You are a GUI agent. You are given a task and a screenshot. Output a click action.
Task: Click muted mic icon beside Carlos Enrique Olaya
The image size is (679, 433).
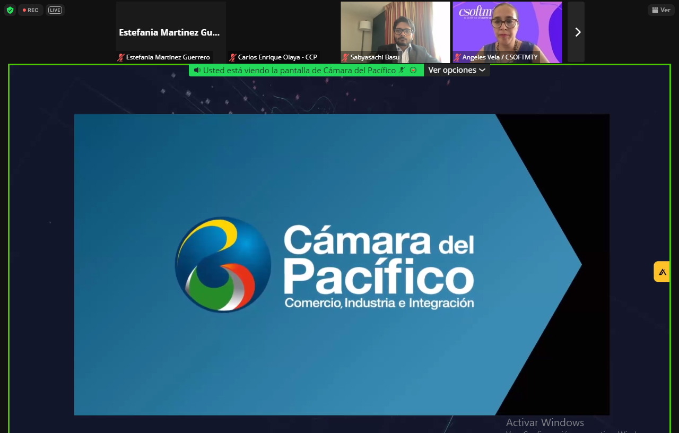[x=233, y=57]
